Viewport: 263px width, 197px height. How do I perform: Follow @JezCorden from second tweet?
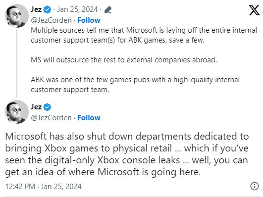coord(89,118)
